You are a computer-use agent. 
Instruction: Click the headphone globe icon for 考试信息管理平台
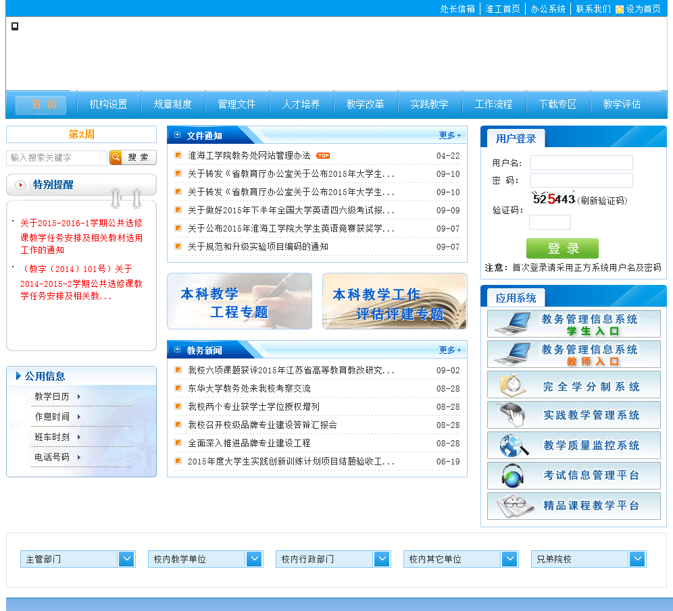[x=512, y=475]
